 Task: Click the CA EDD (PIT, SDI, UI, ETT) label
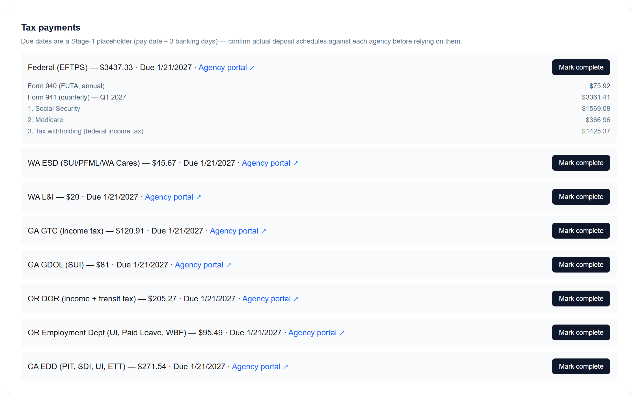pos(77,367)
